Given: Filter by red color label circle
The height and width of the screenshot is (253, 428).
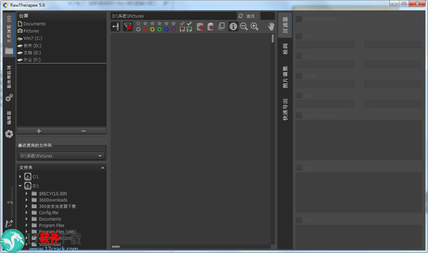Looking at the screenshot, I should (x=145, y=29).
